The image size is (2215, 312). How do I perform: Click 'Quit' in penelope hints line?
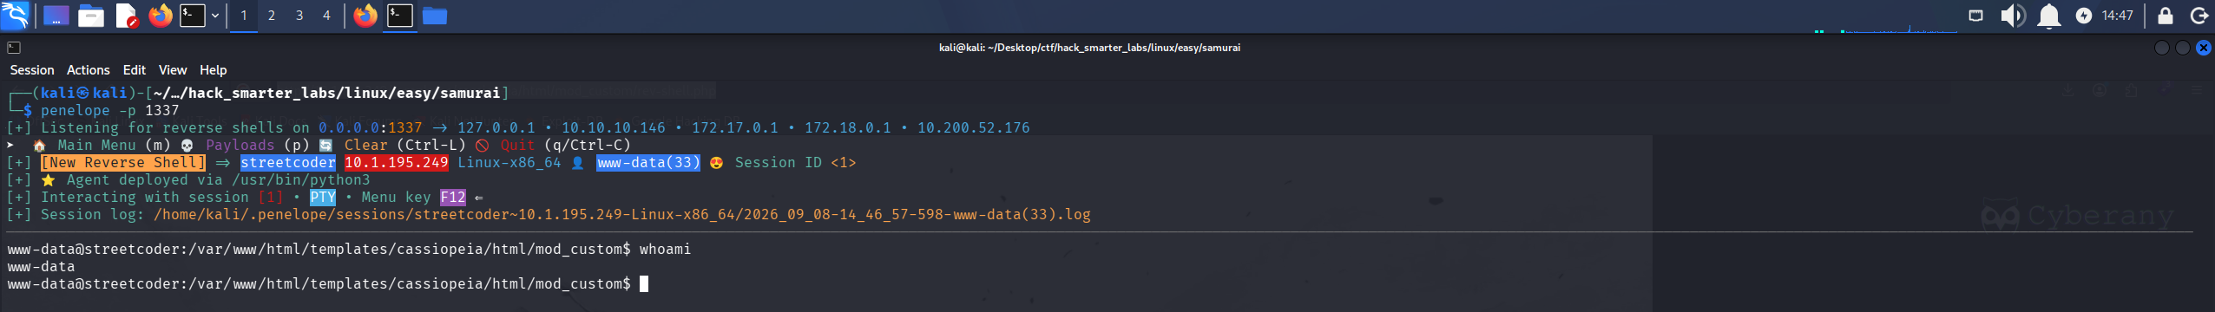tap(518, 146)
